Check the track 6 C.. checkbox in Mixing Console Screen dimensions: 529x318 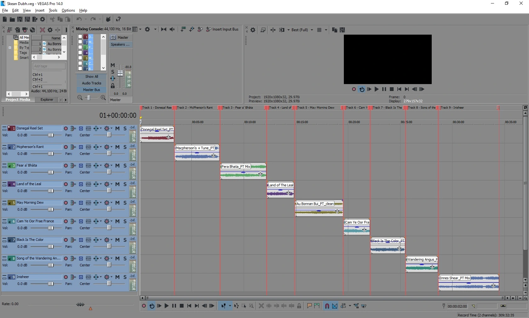[x=80, y=63]
